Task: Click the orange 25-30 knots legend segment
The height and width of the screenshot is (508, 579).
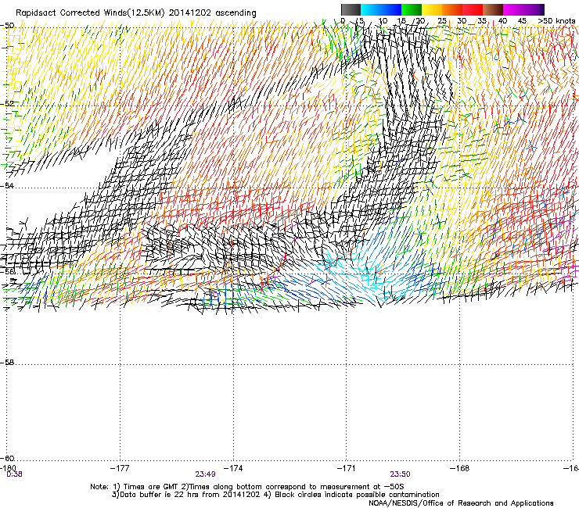Action: [x=452, y=9]
